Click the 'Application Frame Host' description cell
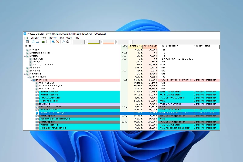Screen dimensions: 243x162 (x=178, y=128)
